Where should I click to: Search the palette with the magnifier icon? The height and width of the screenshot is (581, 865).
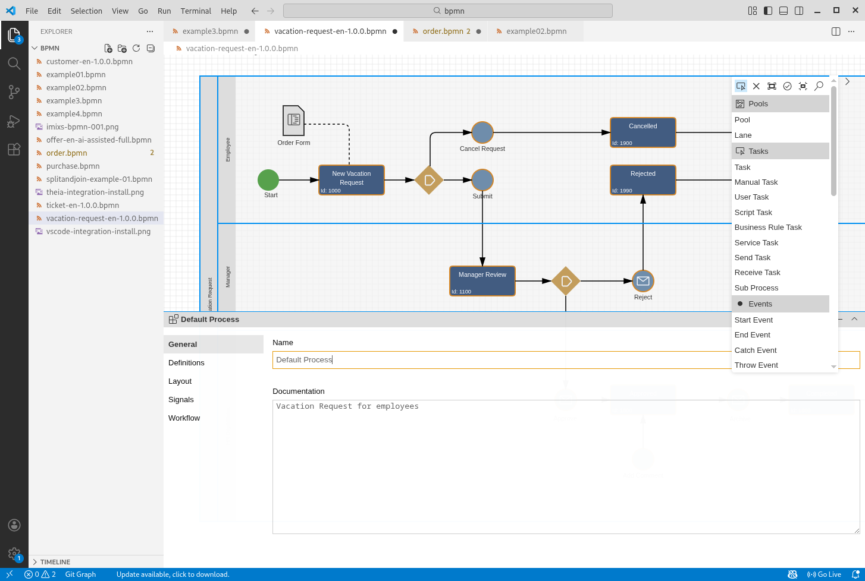[x=819, y=86]
